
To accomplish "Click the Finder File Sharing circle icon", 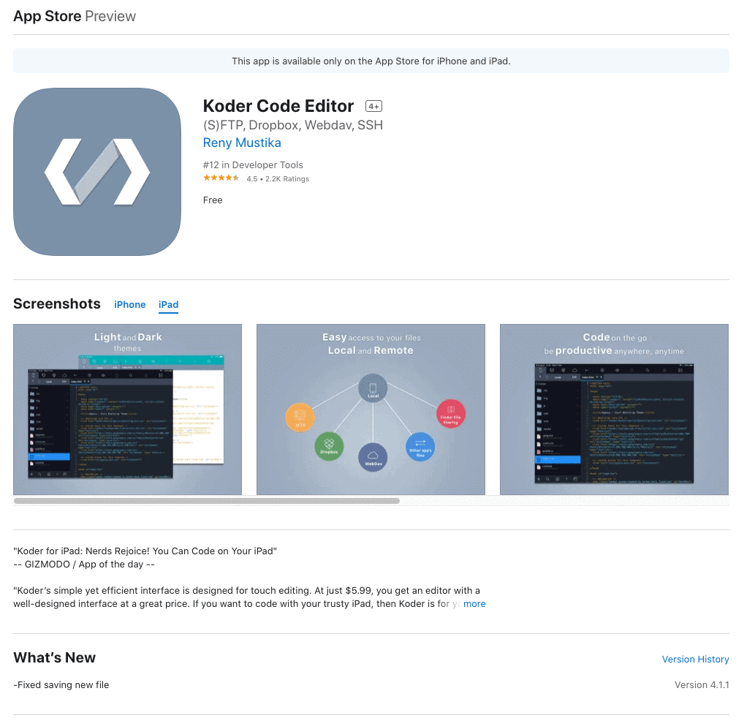I will tap(451, 413).
